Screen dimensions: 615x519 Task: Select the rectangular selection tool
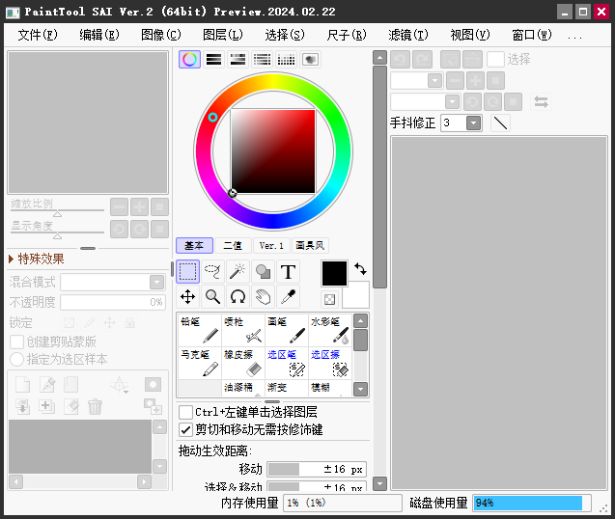[187, 271]
